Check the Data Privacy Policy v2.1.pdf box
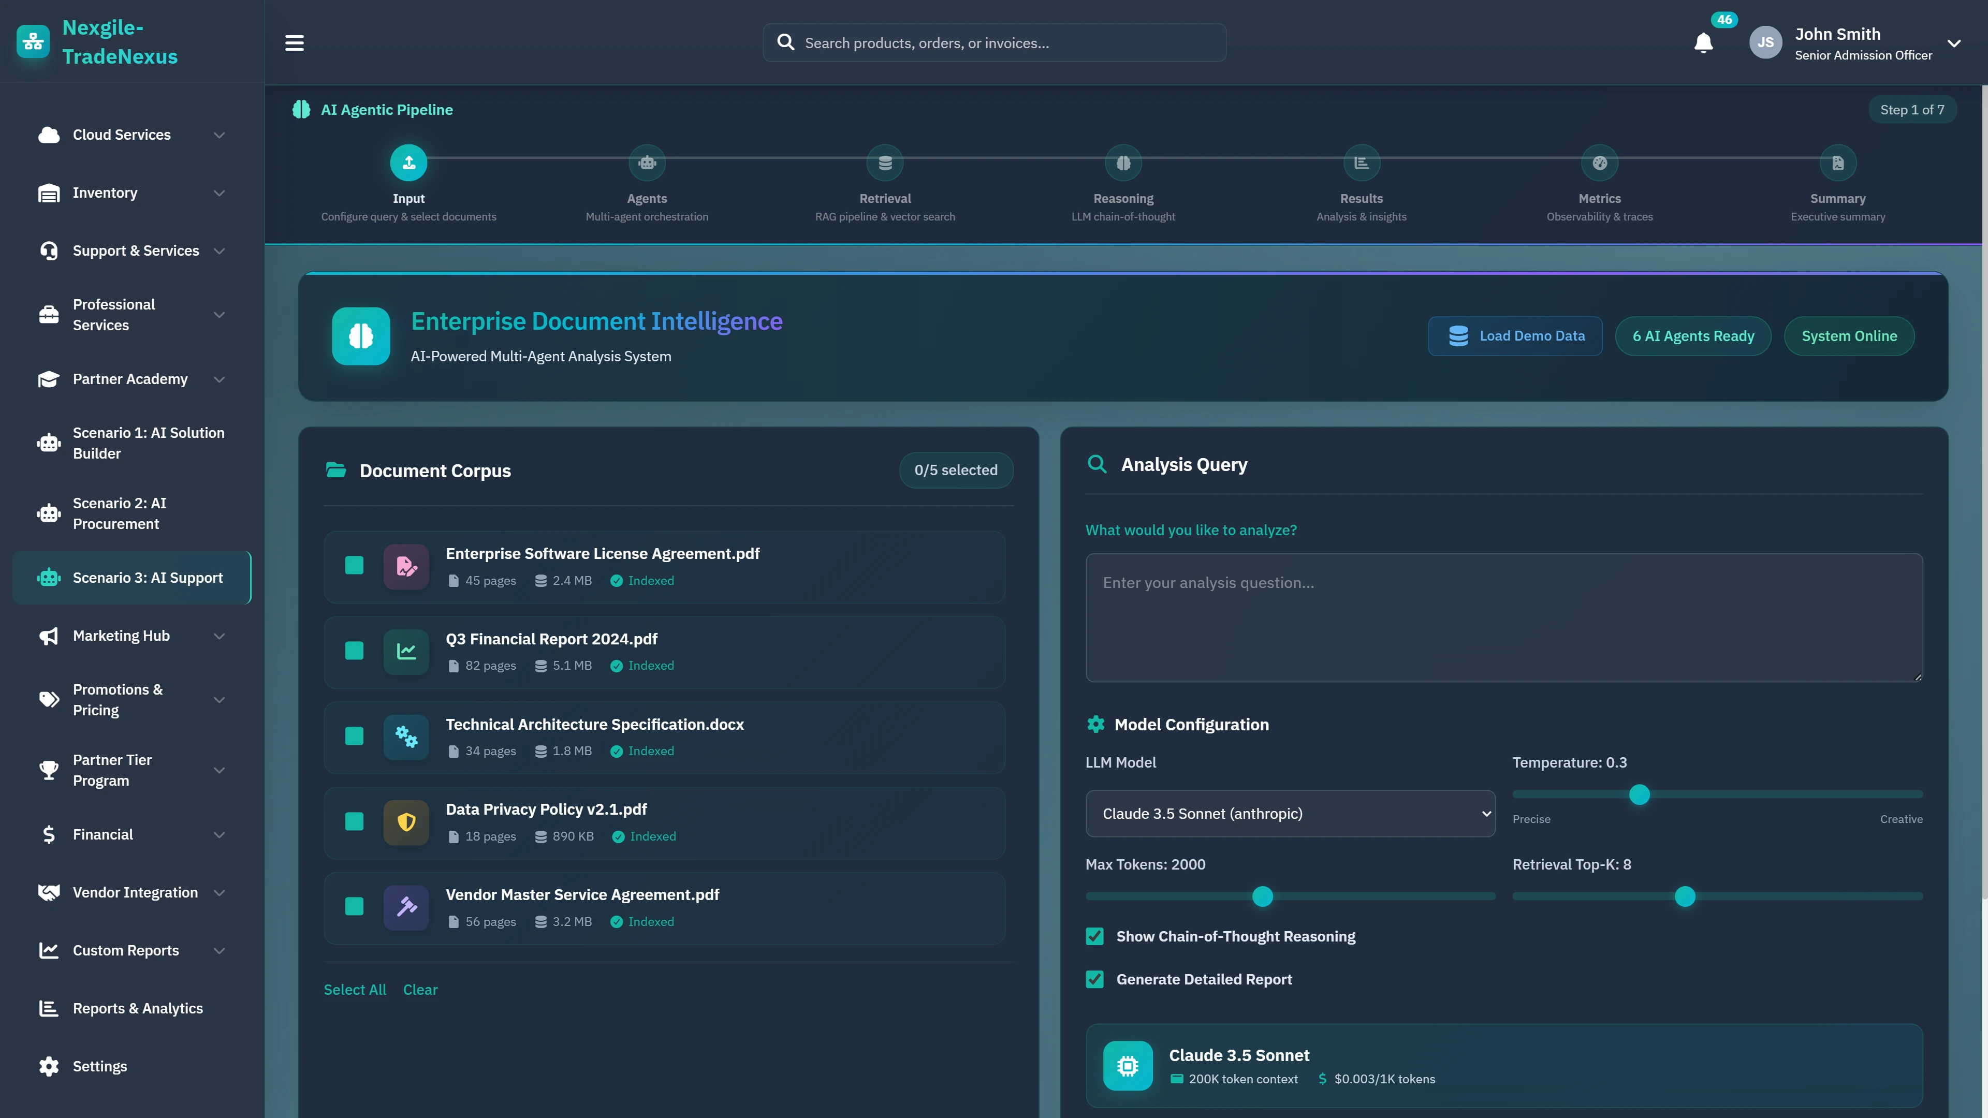 coord(354,822)
